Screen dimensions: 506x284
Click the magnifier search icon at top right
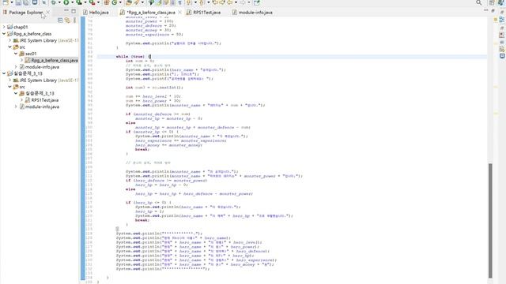479,2
